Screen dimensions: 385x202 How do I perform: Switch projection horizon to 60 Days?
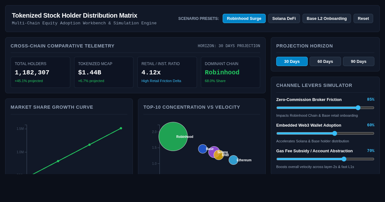tap(325, 61)
